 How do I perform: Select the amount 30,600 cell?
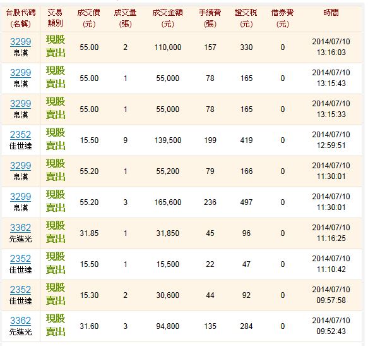point(168,295)
